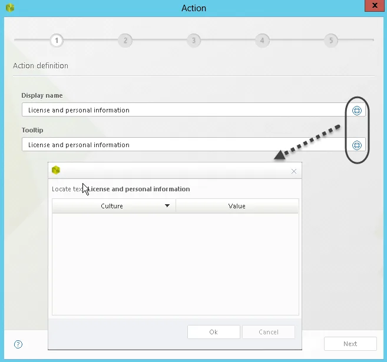This screenshot has height=362, width=387.
Task: Click the Next button
Action: click(x=350, y=344)
